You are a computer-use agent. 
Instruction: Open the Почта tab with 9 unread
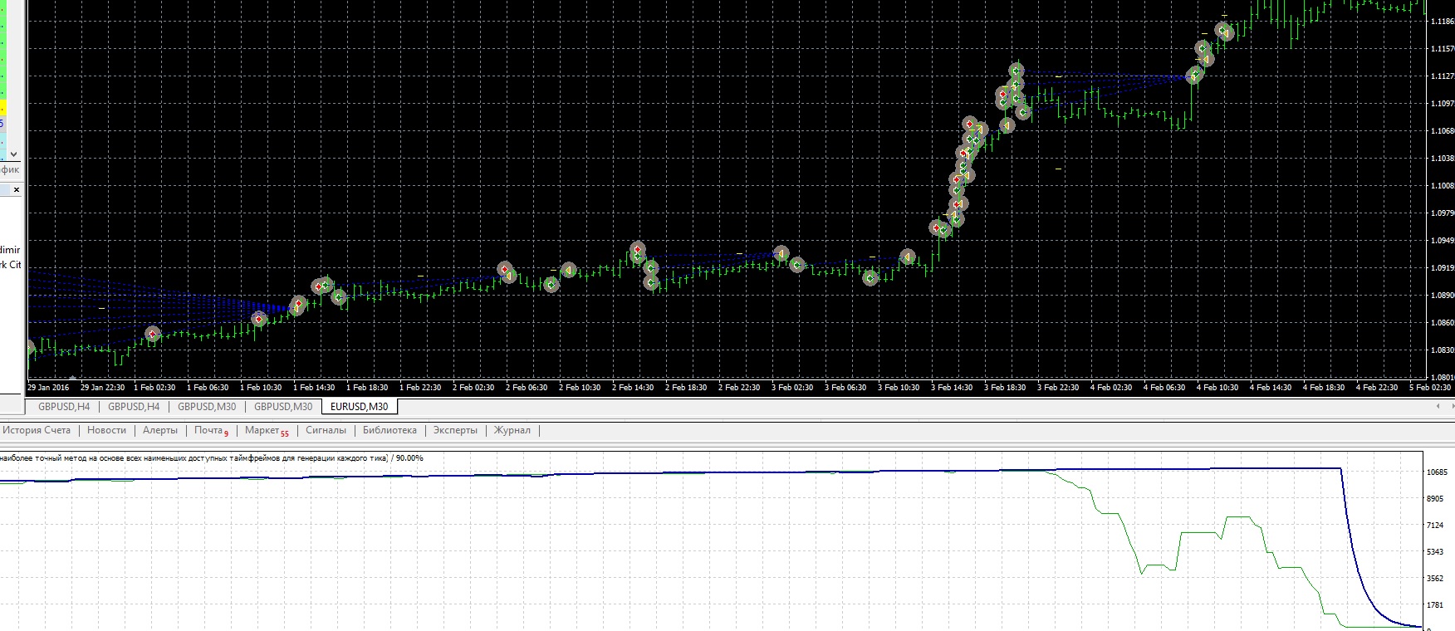(x=211, y=430)
